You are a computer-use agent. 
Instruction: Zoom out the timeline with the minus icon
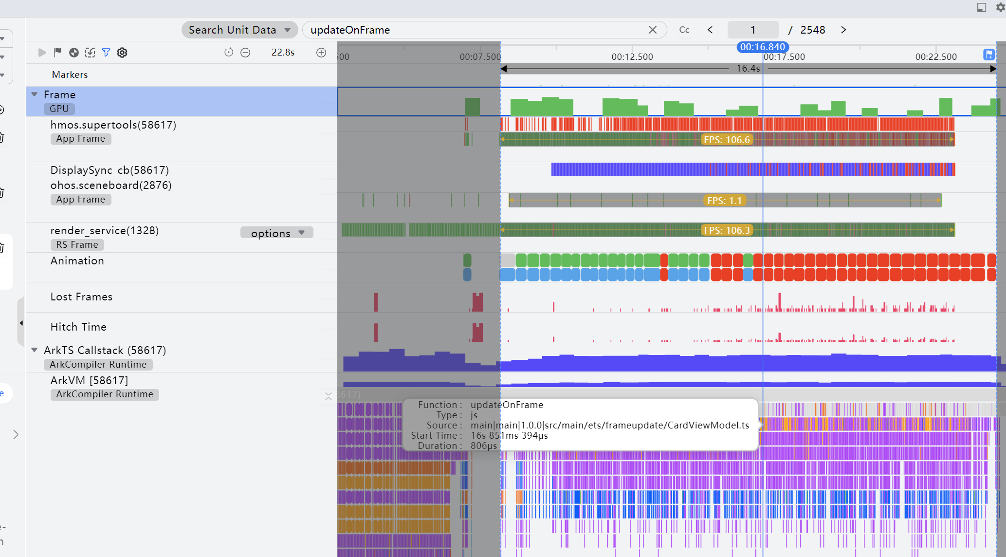click(x=245, y=53)
